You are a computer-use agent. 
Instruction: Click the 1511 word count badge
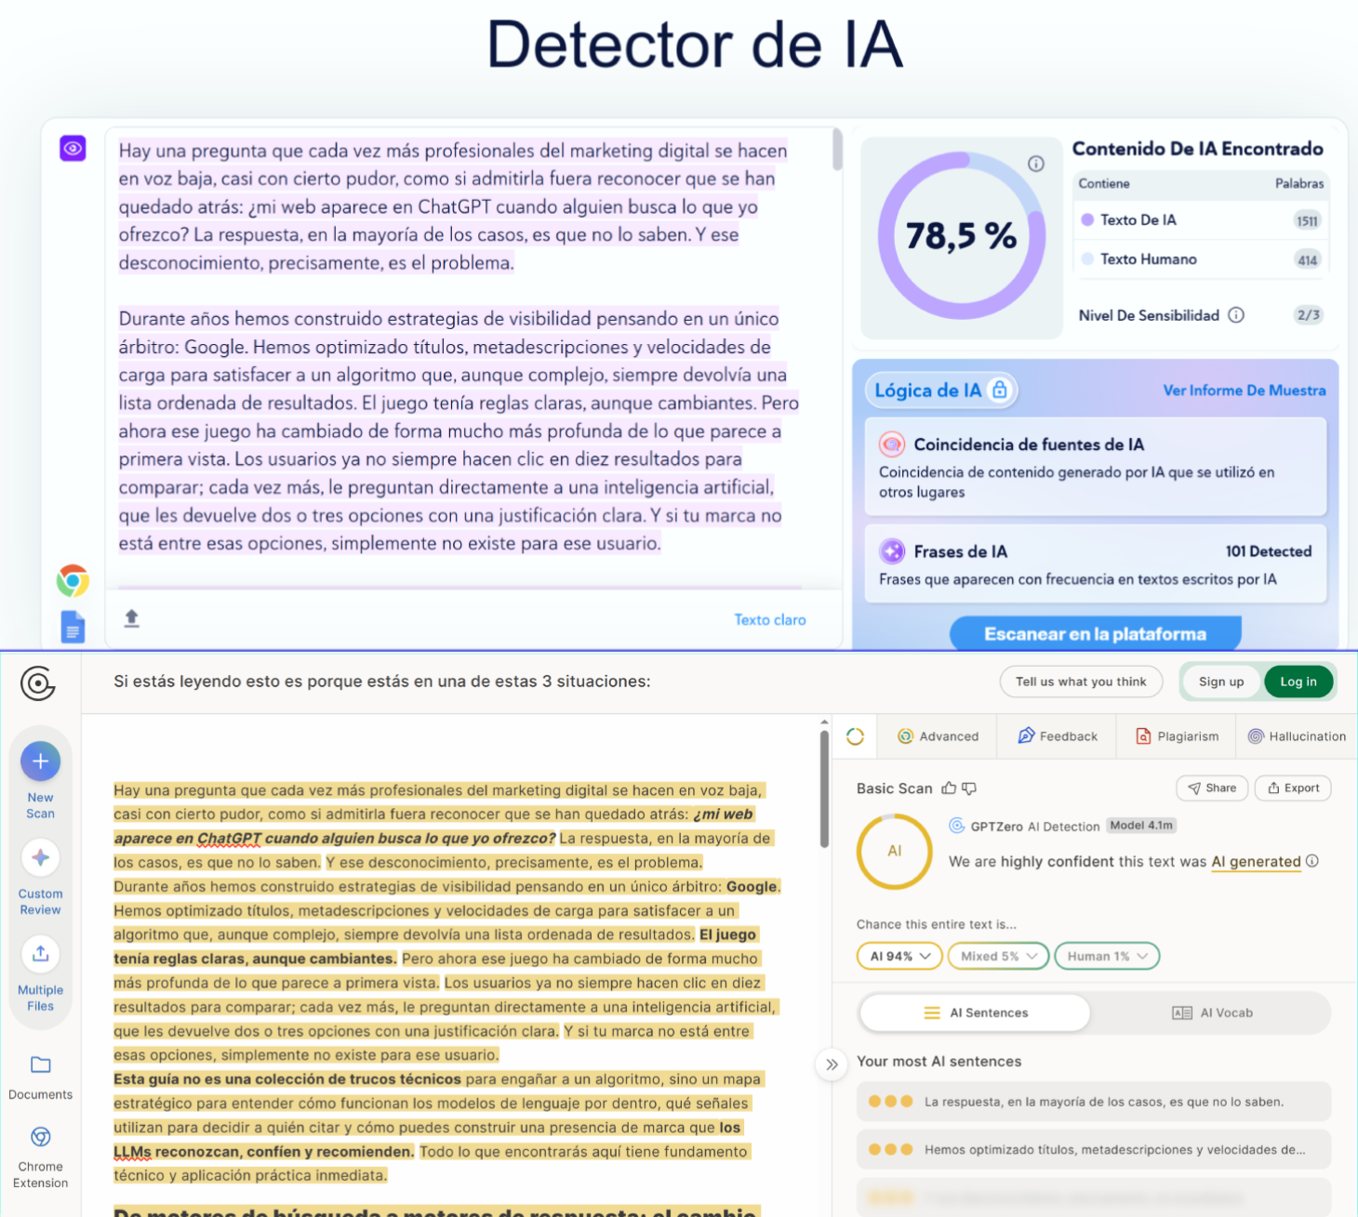pos(1308,220)
